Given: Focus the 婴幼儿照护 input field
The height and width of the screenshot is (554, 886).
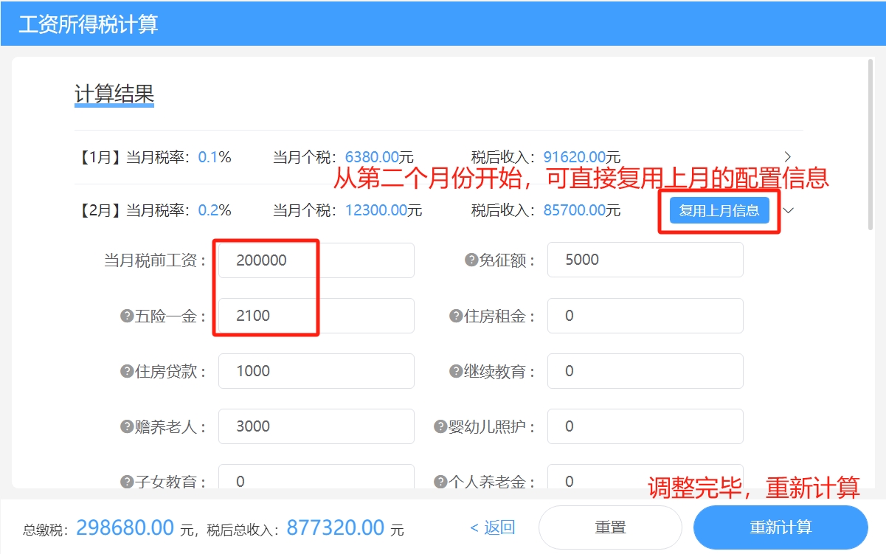Looking at the screenshot, I should (645, 426).
